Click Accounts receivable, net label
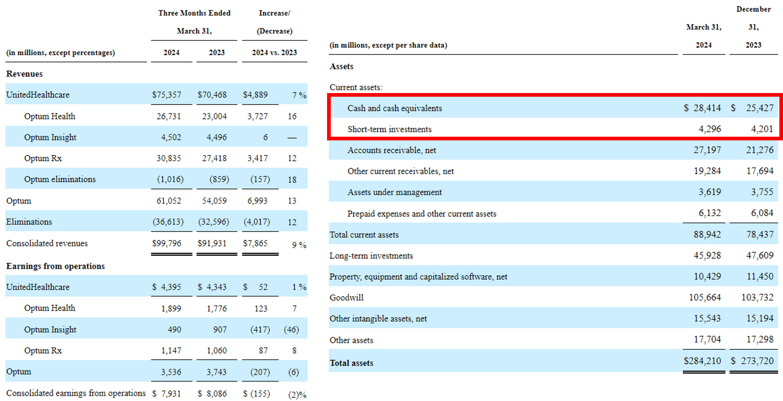Viewport: 783px width, 401px height. tap(392, 150)
